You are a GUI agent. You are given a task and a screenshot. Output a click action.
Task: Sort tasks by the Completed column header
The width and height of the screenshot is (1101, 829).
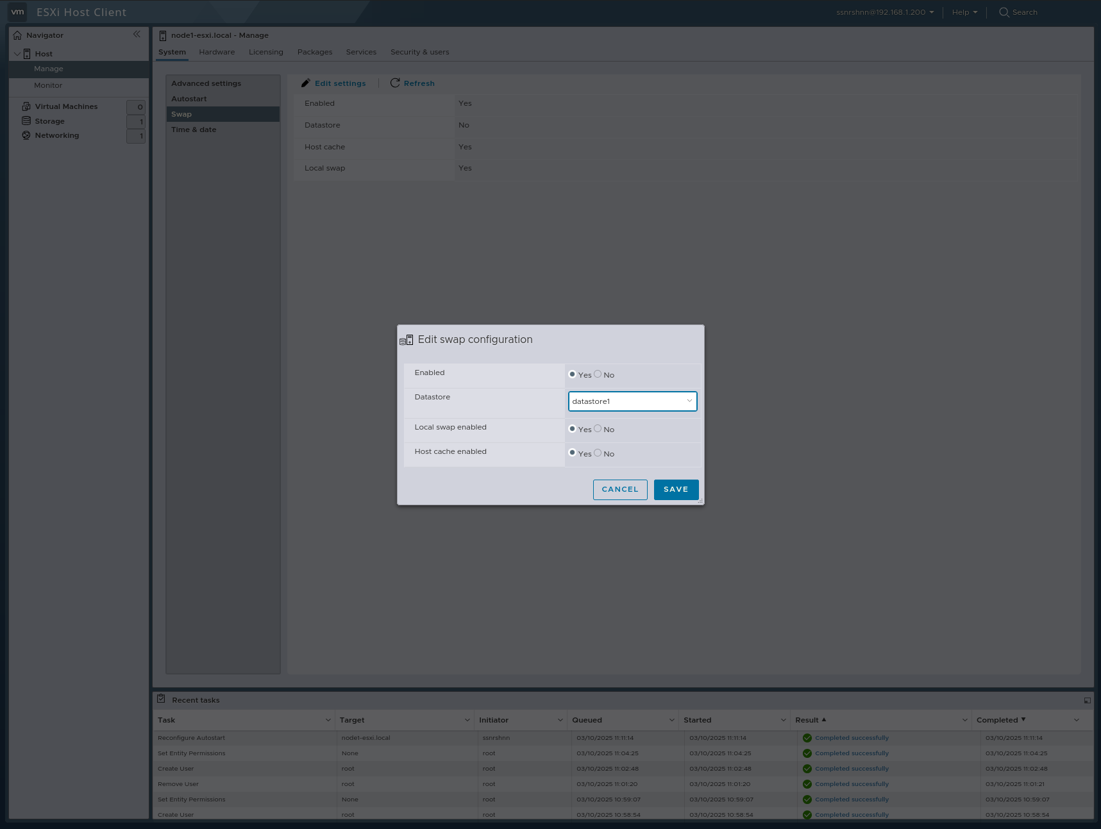(998, 719)
